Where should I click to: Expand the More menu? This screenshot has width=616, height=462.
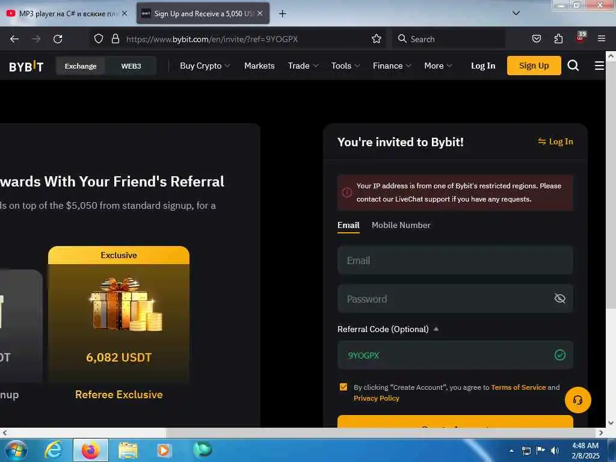[438, 66]
